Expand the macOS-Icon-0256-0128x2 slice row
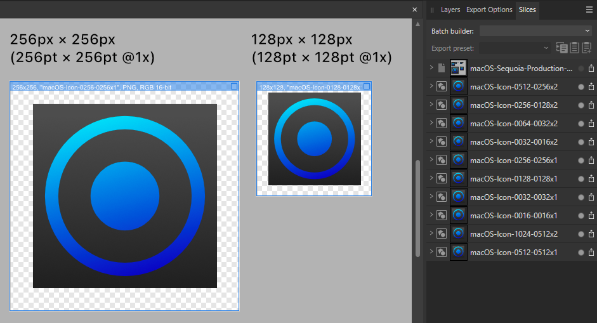The image size is (597, 323). click(431, 104)
